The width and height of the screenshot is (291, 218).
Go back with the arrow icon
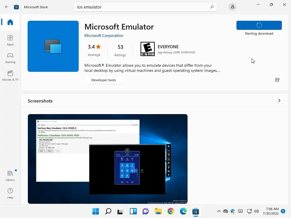(7, 7)
